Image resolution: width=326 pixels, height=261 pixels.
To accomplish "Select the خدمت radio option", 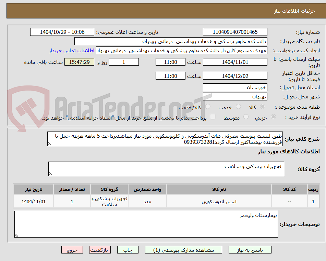I will (x=238, y=107).
